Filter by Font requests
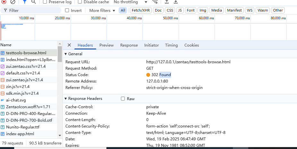This screenshot has height=149, width=297. [191, 10]
